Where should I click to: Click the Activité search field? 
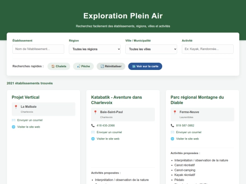(208, 49)
